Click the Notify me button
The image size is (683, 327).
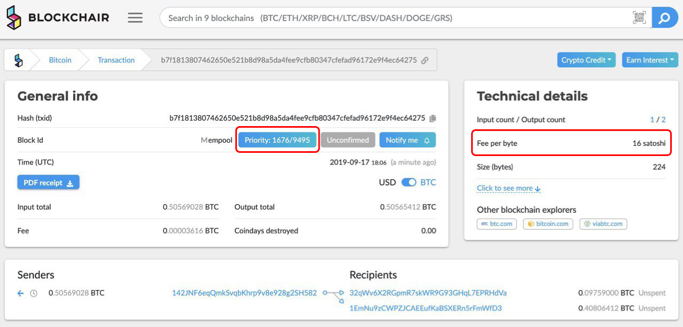(x=407, y=140)
